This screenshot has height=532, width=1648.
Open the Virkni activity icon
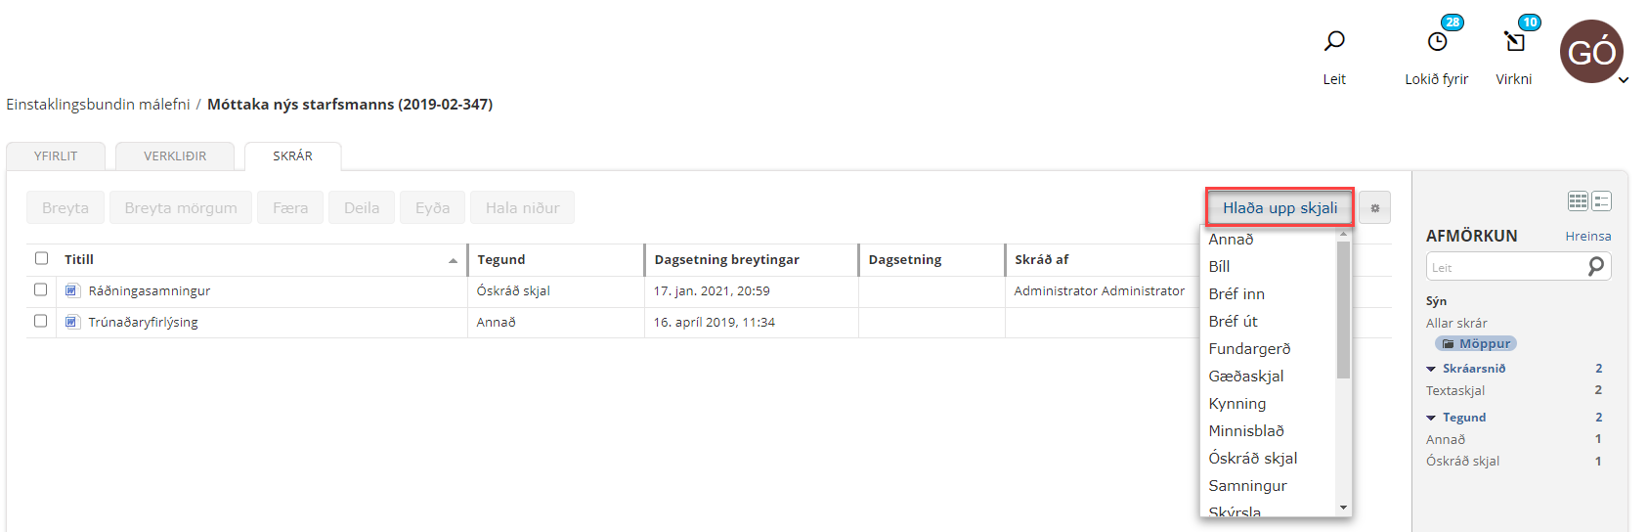point(1514,41)
